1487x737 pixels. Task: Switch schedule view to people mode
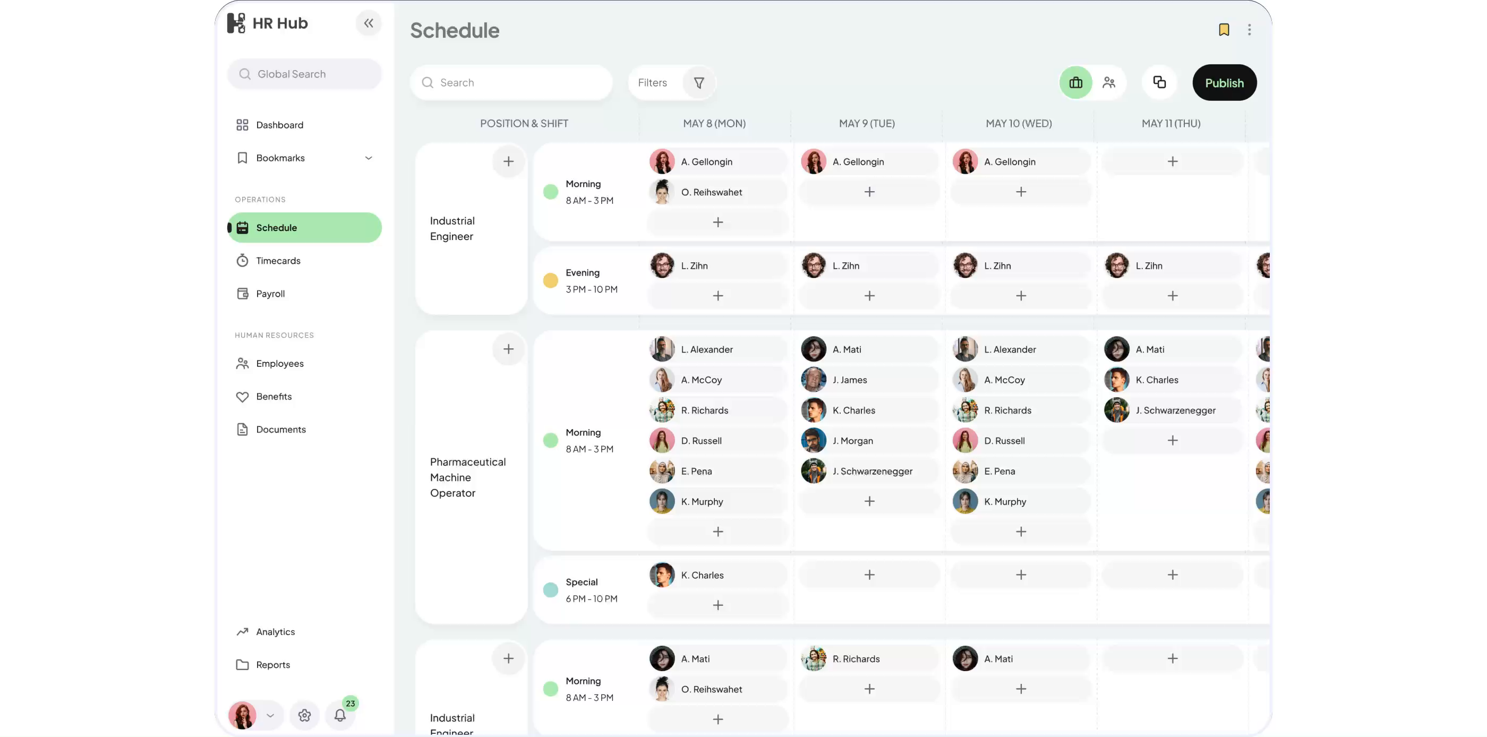pyautogui.click(x=1109, y=82)
